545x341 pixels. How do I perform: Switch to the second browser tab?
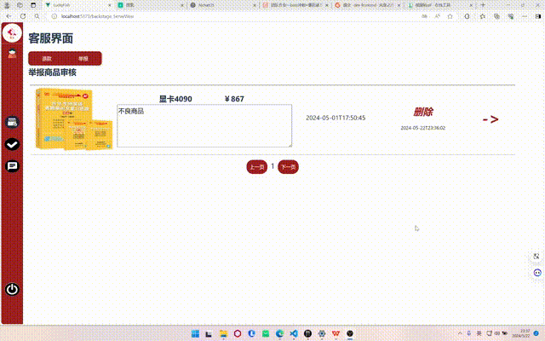click(x=150, y=5)
